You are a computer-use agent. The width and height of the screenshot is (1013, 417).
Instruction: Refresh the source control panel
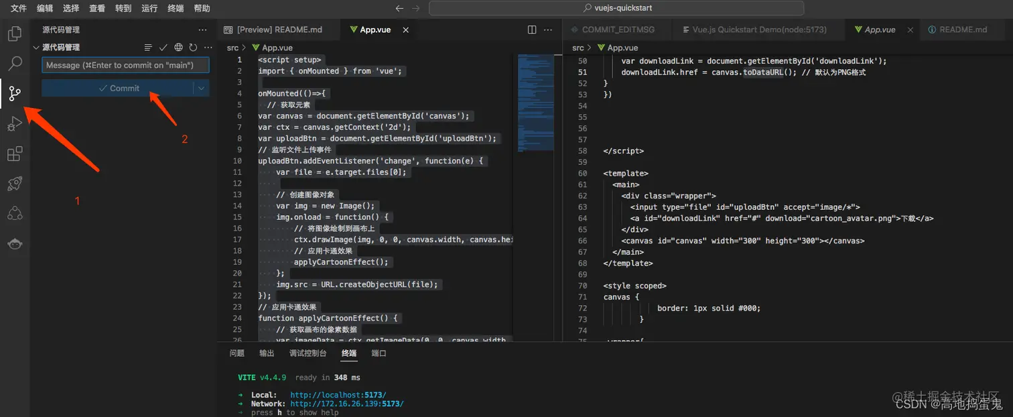[193, 48]
